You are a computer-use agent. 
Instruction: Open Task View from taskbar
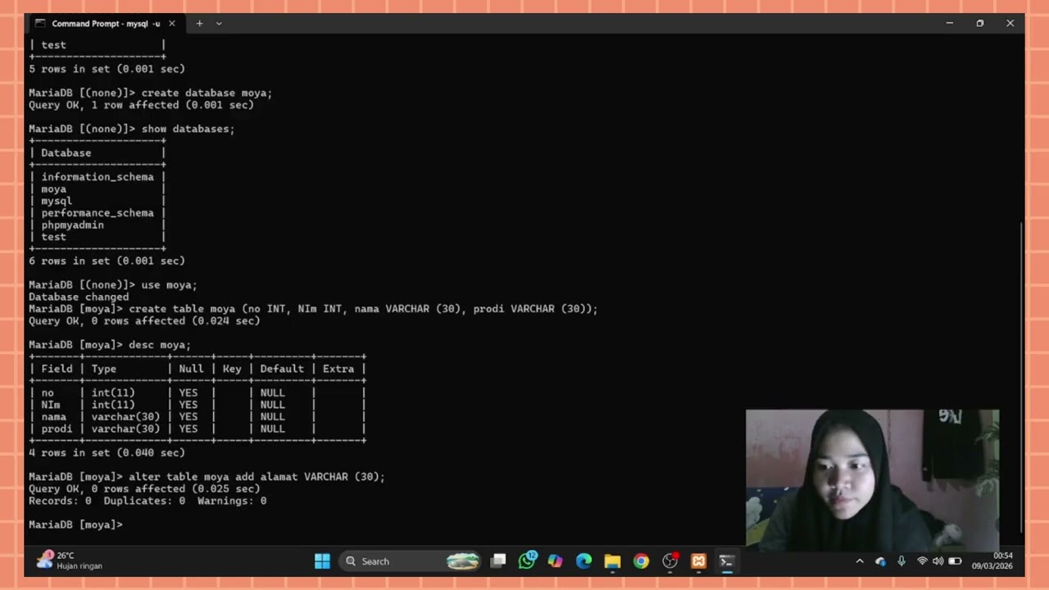pos(498,561)
